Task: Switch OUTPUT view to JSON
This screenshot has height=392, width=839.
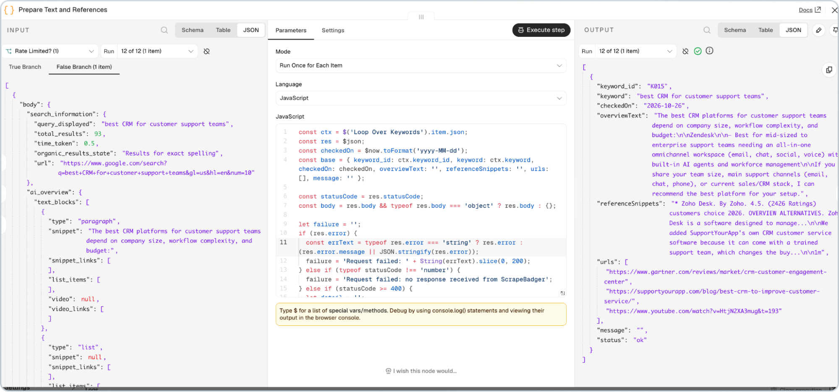Action: (793, 30)
